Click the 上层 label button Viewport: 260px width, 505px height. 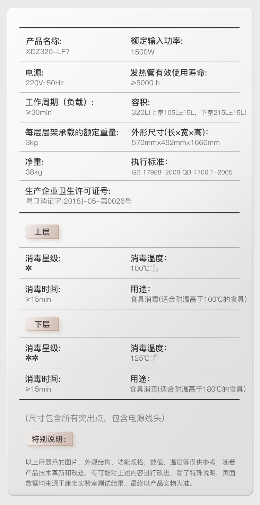[x=42, y=232]
